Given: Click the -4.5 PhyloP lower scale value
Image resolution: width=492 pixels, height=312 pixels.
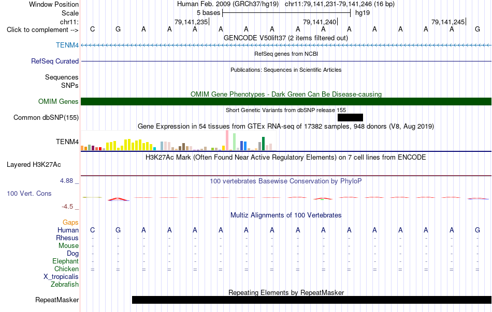Looking at the screenshot, I should pos(67,207).
